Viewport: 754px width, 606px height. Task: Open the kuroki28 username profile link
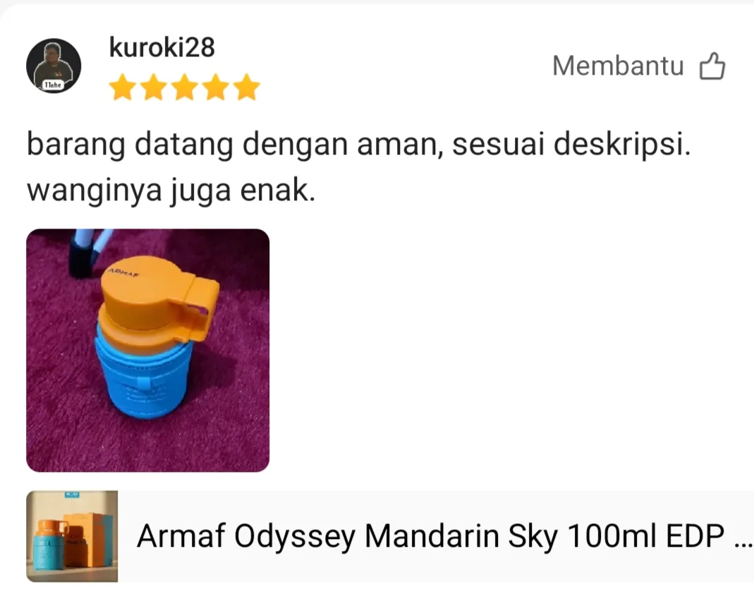click(162, 47)
